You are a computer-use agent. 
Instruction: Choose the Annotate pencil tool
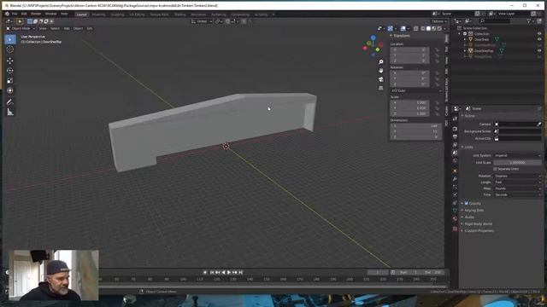[x=9, y=102]
